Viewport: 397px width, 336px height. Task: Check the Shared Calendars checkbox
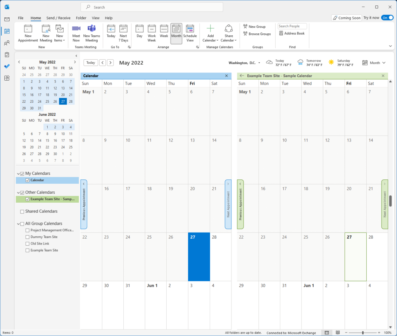tap(22, 212)
